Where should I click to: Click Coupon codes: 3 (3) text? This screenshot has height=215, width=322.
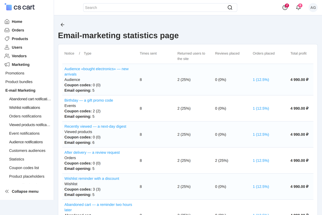[82, 189]
